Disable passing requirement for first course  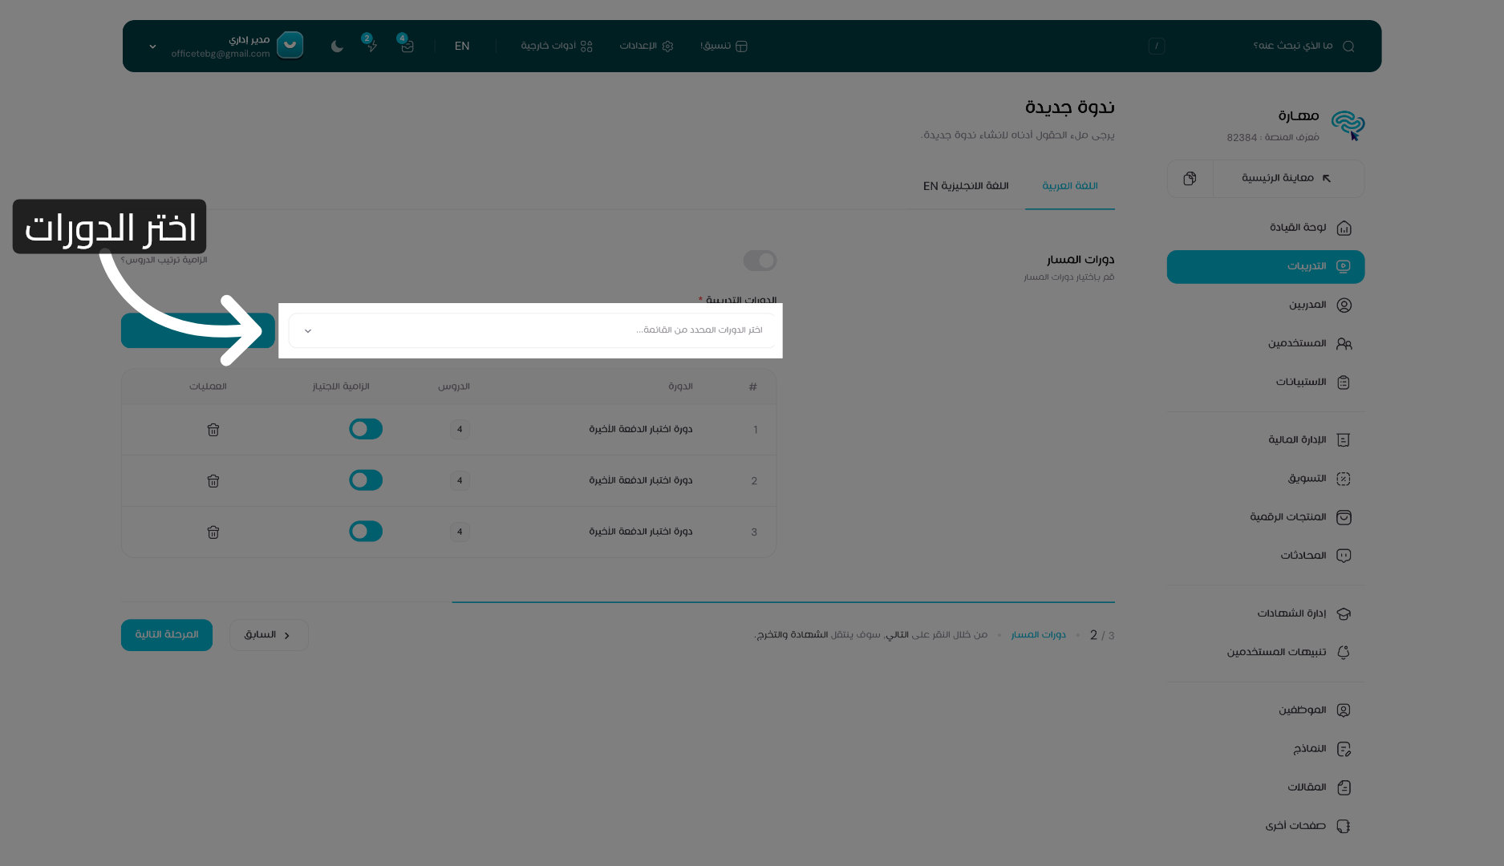click(x=366, y=429)
